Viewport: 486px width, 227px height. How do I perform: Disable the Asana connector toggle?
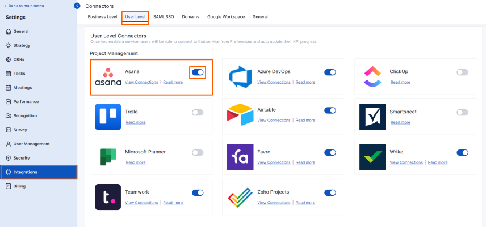[198, 72]
